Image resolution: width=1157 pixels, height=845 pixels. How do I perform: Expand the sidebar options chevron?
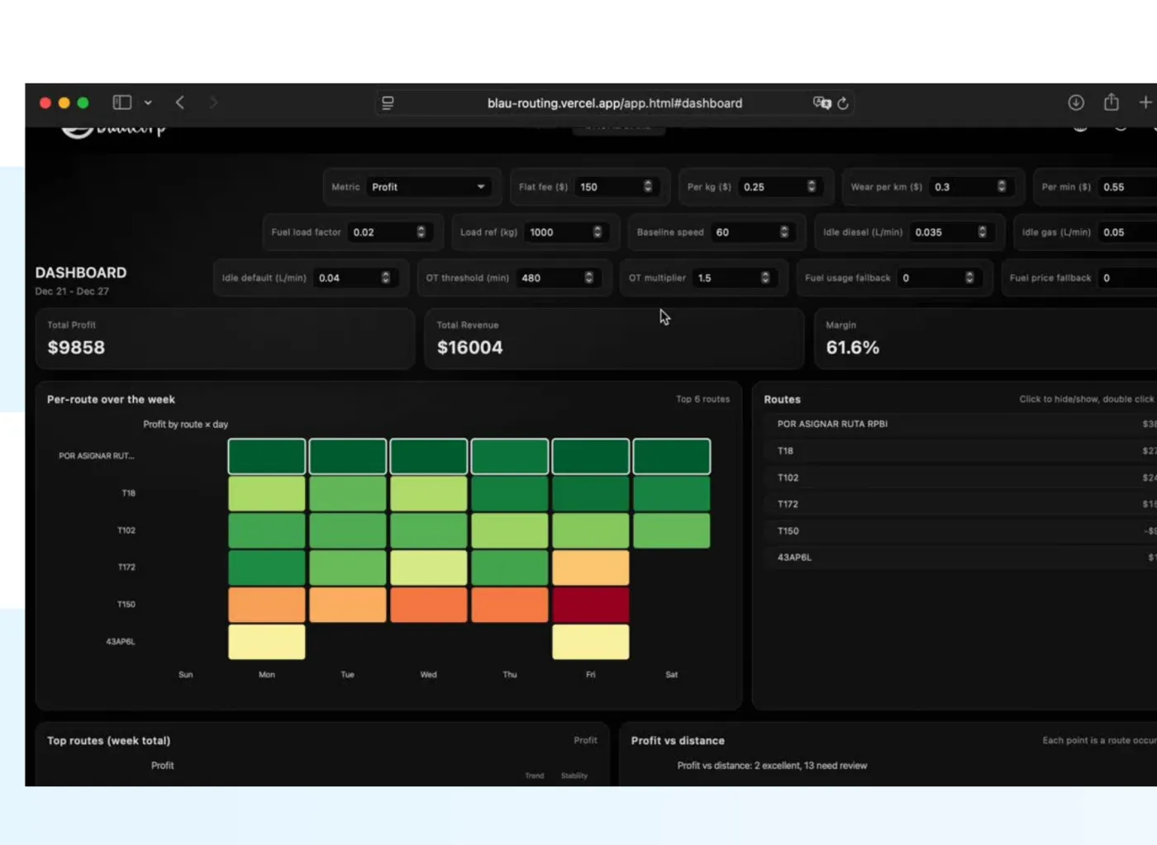click(x=148, y=103)
